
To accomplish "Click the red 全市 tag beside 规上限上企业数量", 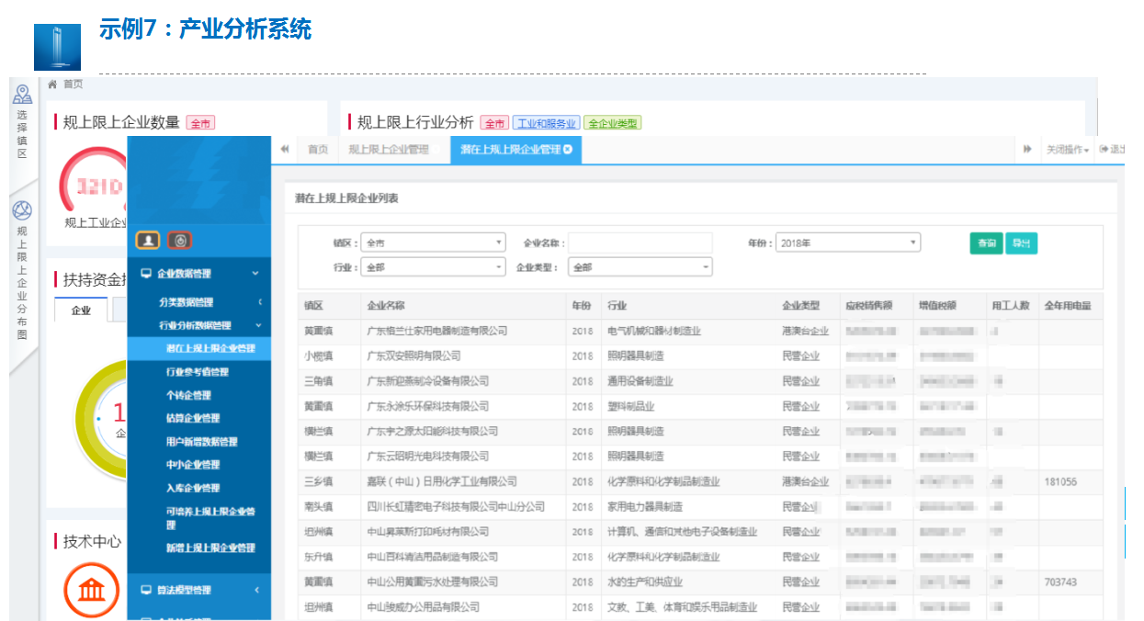I will pyautogui.click(x=200, y=123).
